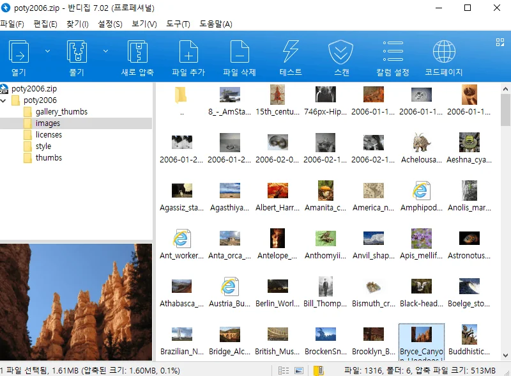
Task: Open the 편집(E) menu
Action: [45, 24]
